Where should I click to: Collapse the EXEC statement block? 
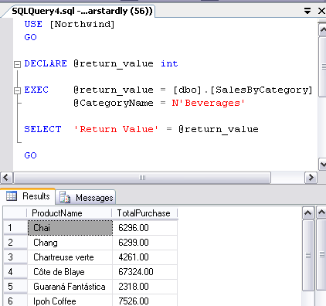point(17,90)
